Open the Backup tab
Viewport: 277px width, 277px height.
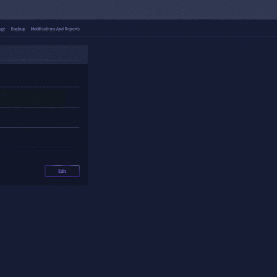(18, 29)
